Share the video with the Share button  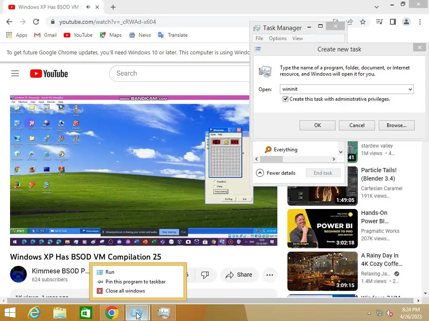tap(239, 275)
